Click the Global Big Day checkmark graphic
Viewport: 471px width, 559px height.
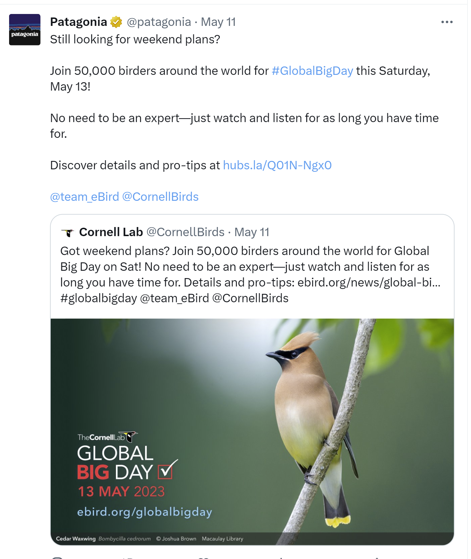point(167,469)
